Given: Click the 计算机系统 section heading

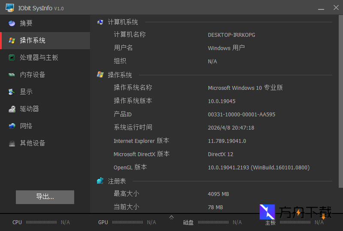Looking at the screenshot, I should (123, 22).
